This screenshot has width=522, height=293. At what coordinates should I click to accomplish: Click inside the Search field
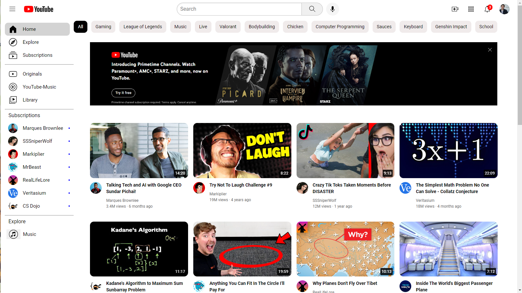click(x=239, y=9)
